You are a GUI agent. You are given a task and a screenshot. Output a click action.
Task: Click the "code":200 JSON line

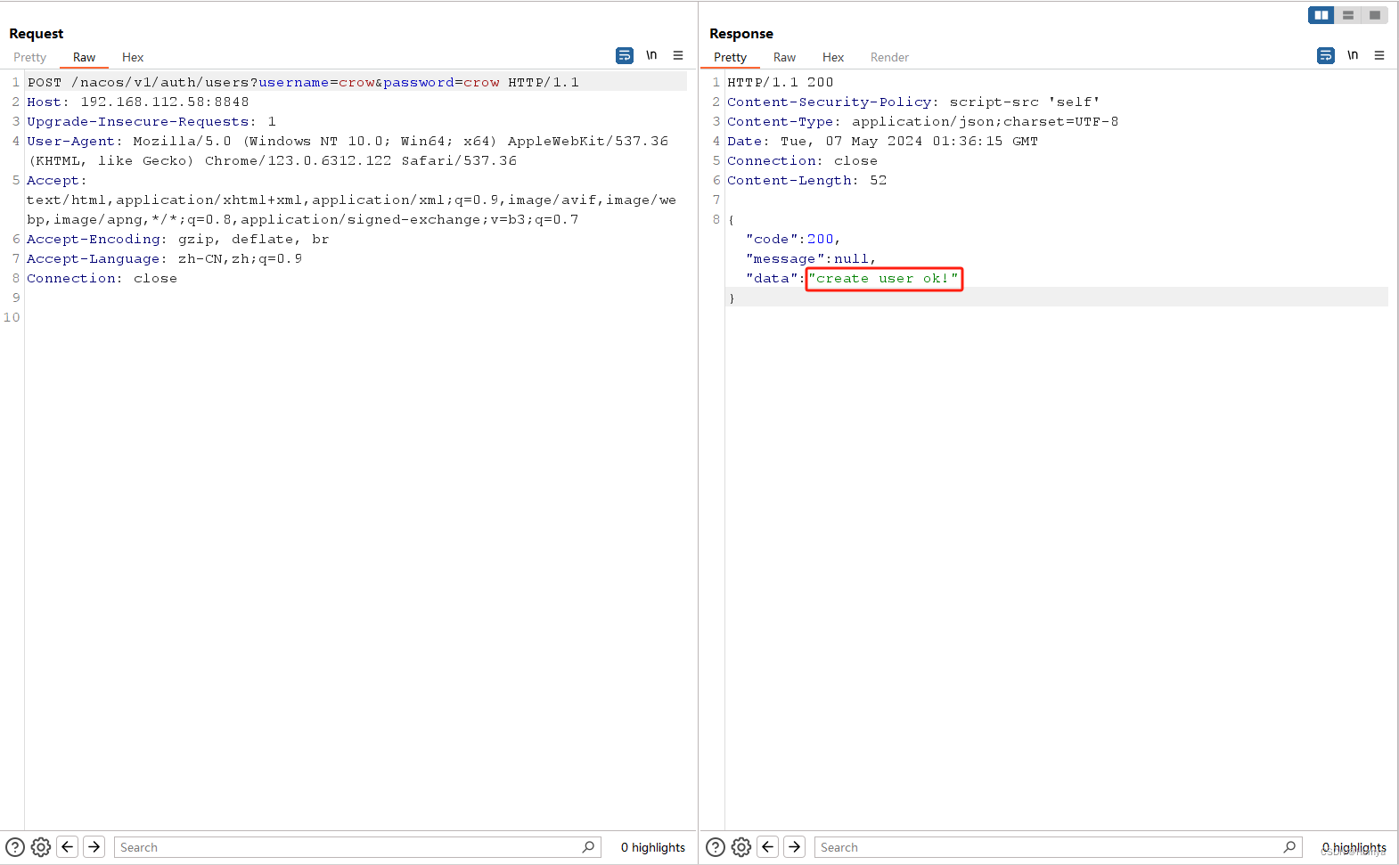click(793, 239)
